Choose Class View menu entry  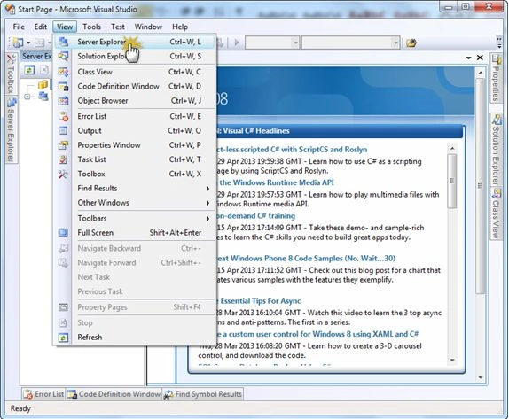[x=135, y=72]
